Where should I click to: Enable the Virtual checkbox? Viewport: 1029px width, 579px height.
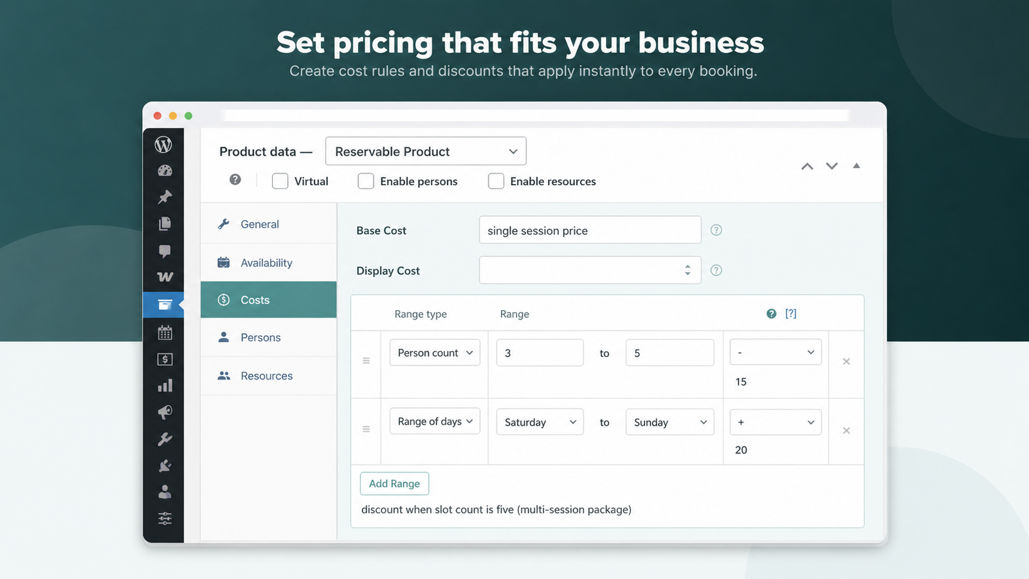280,181
